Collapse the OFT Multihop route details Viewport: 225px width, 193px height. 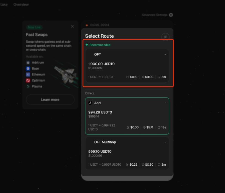pyautogui.click(x=165, y=142)
